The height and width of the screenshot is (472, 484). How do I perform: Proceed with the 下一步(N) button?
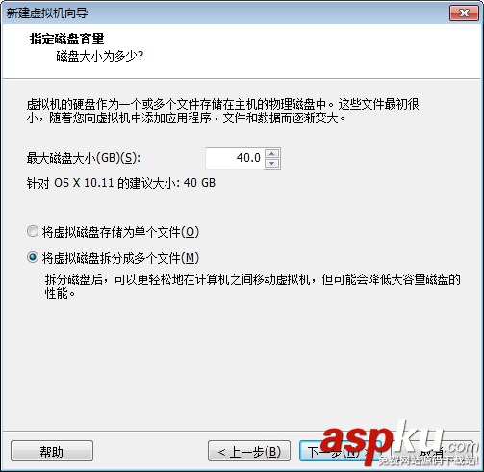(x=340, y=451)
